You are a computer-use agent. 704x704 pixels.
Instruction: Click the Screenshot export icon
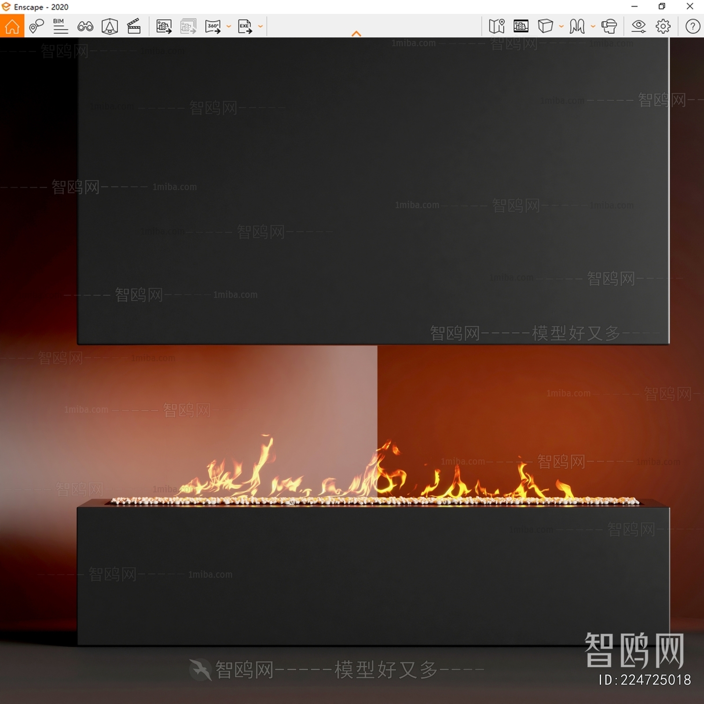click(164, 26)
